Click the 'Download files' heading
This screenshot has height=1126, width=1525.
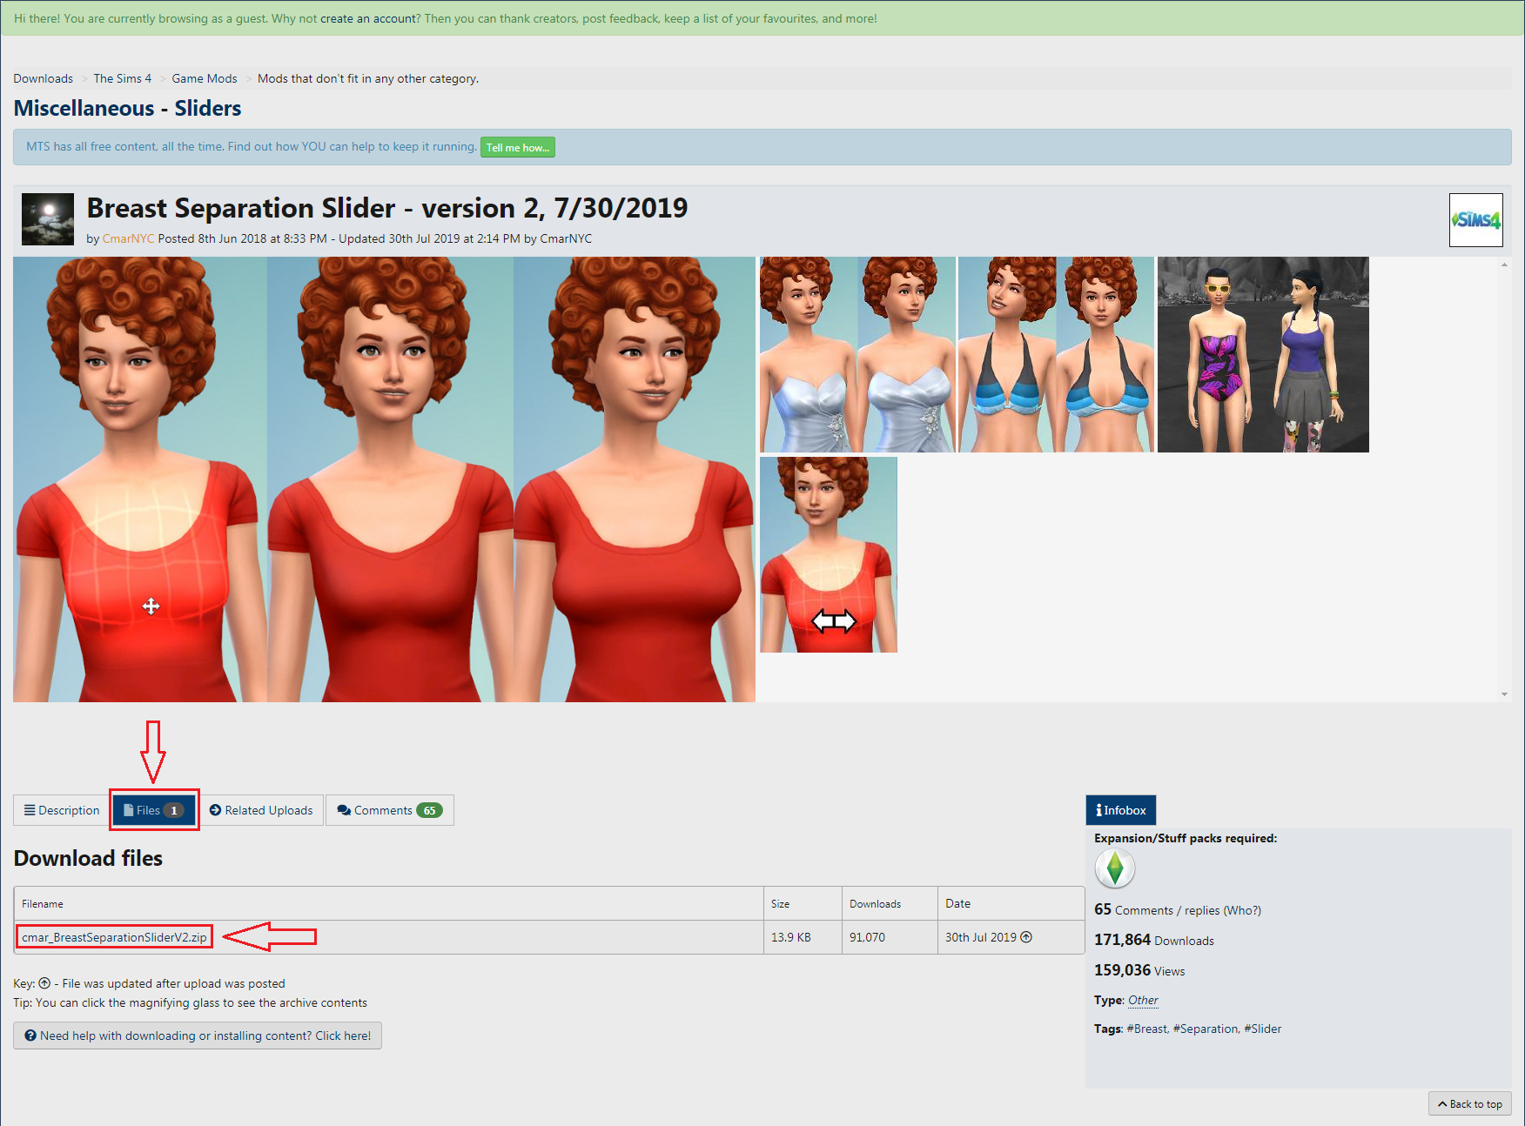click(88, 858)
